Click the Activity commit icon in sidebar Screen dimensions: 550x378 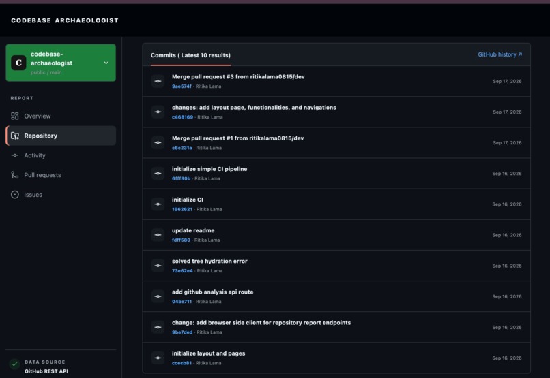click(x=15, y=155)
